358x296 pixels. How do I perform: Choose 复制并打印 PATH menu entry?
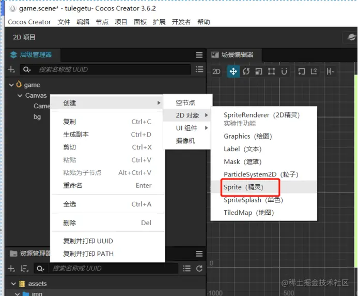pos(107,254)
